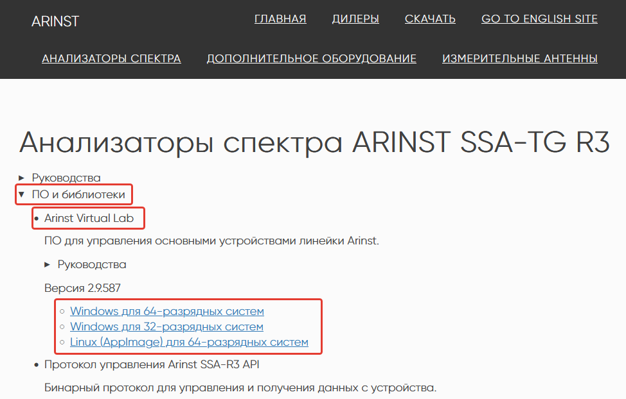Click the ARINST logo in the header
Viewport: 626px width, 399px height.
click(55, 21)
